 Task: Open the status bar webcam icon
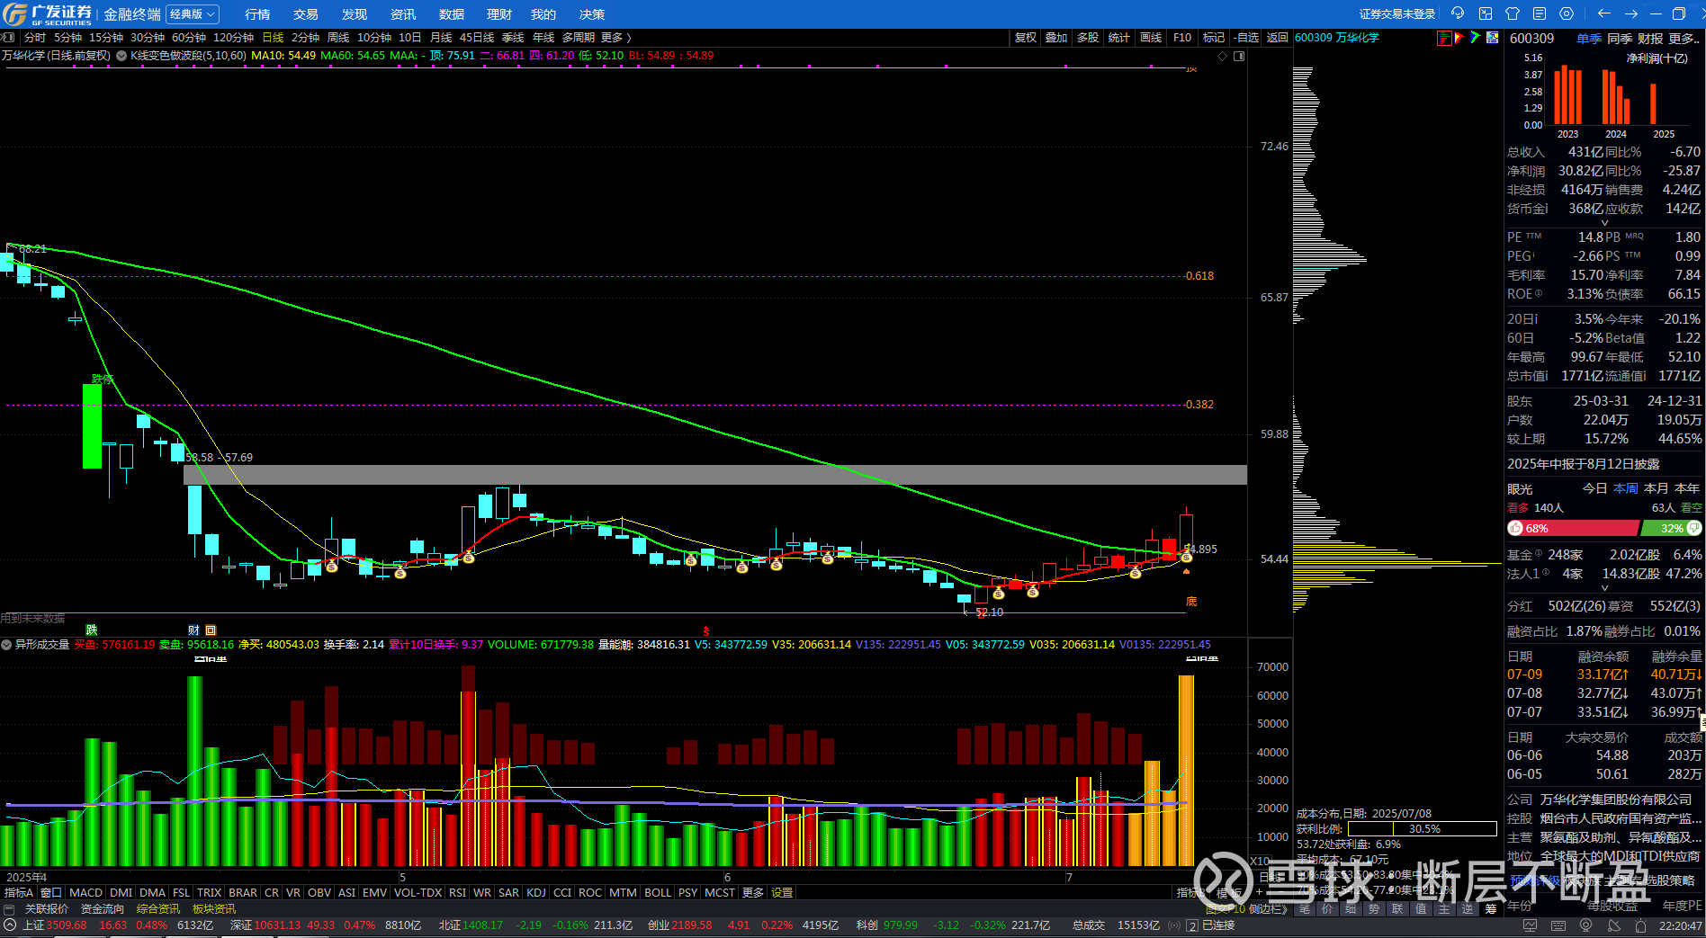tap(1585, 925)
